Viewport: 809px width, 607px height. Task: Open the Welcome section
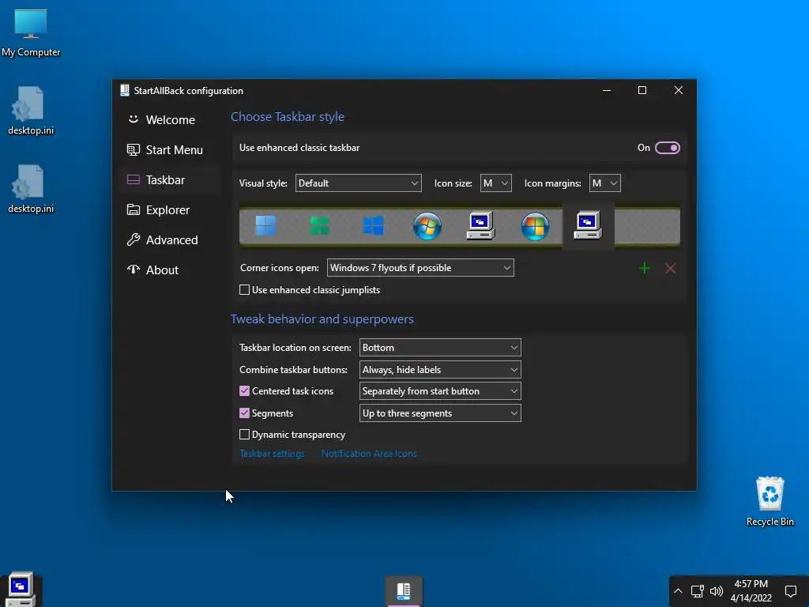pyautogui.click(x=170, y=120)
